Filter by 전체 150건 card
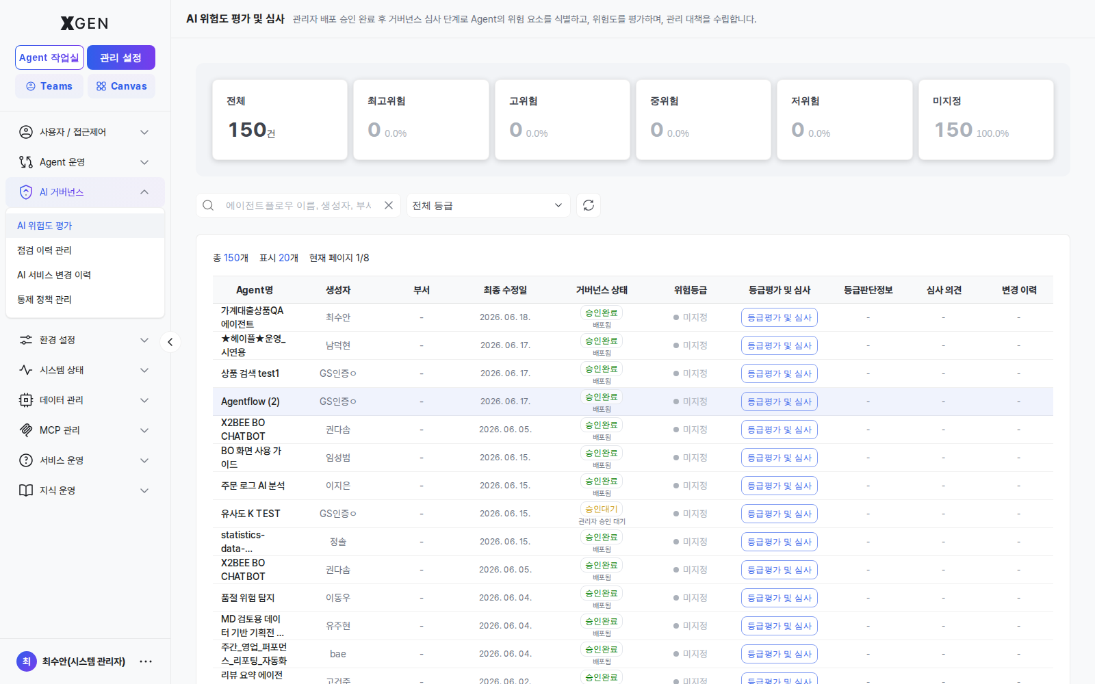 [280, 120]
